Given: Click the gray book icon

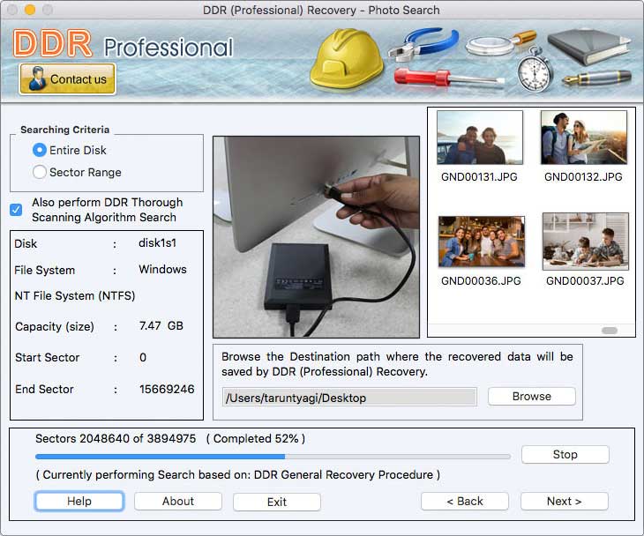Looking at the screenshot, I should pos(589,41).
